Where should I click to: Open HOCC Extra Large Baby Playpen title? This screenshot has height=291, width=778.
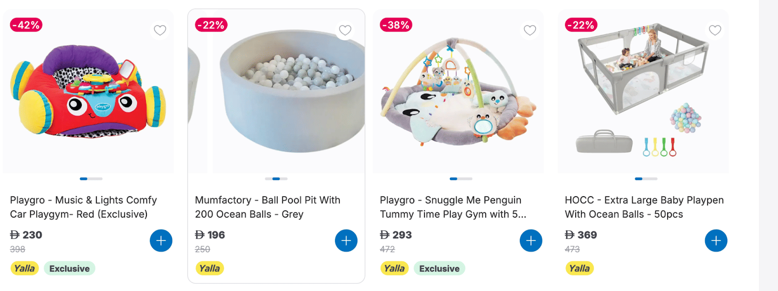[x=644, y=207]
